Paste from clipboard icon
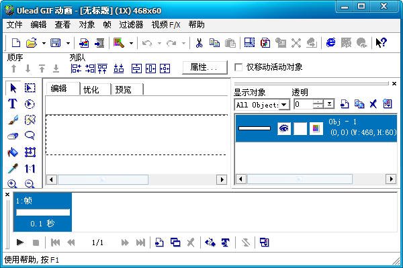The height and width of the screenshot is (268, 403). [x=230, y=43]
